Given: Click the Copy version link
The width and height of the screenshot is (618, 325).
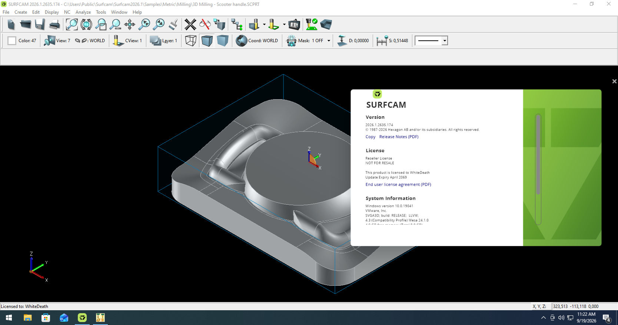Looking at the screenshot, I should 371,137.
